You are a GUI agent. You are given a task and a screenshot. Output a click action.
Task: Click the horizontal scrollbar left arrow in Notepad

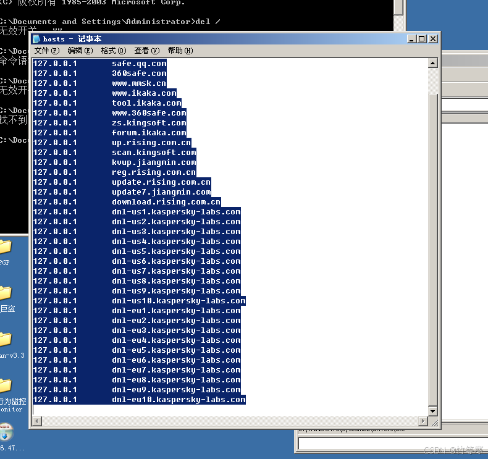tap(37, 421)
